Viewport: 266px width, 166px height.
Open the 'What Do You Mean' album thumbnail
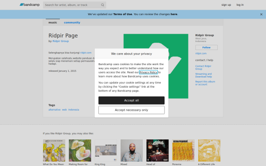(54, 151)
